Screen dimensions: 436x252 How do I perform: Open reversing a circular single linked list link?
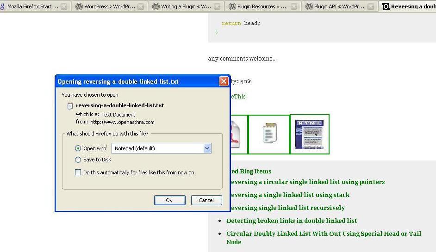(308, 182)
